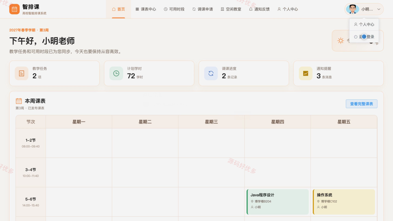Go to 通知反馈 in the top navigation
The height and width of the screenshot is (221, 393).
pos(259,9)
